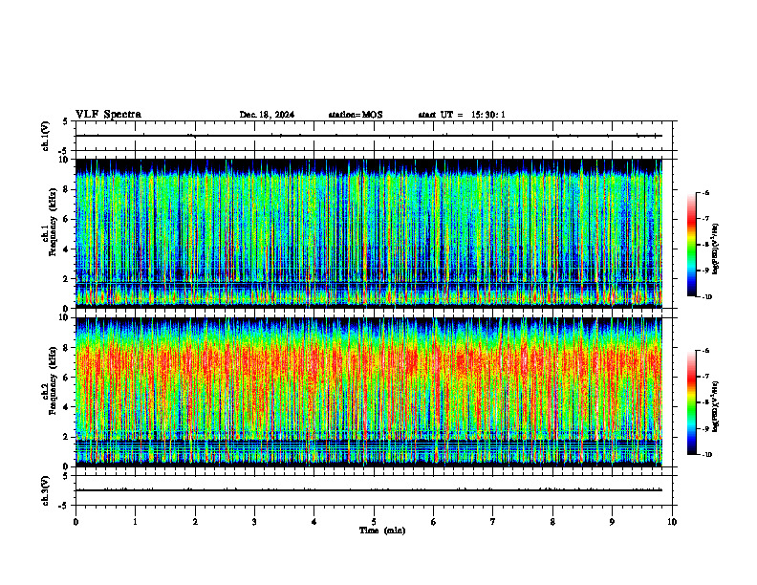Click the ch.1 voltage waveform strip
757x585 pixels.
[374, 136]
